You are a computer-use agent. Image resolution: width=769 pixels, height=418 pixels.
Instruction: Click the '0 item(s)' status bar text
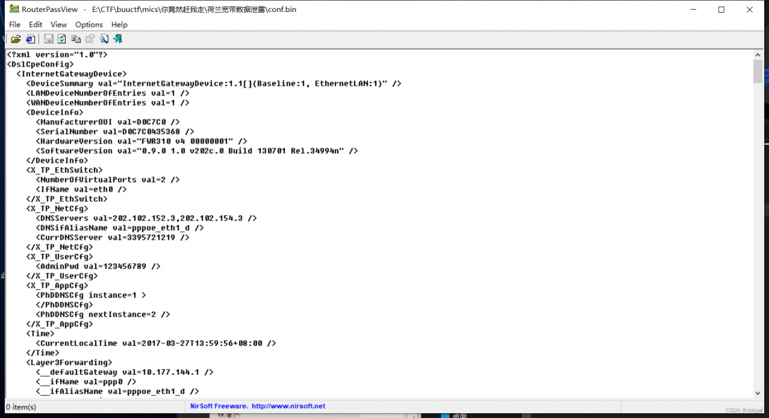point(21,407)
